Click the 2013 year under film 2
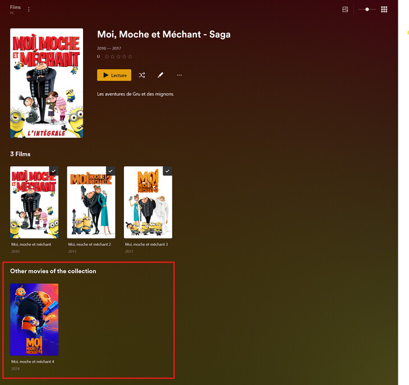409x385 pixels. [x=72, y=252]
